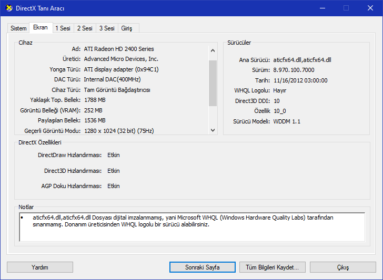Click 1280 x 1024 (32 bit) (75Hz) value
Viewport: 383px width, 280px height.
[x=119, y=131]
